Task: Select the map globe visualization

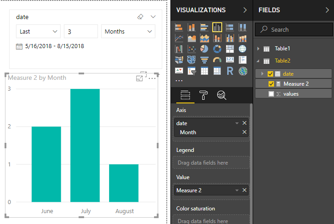Action: tap(242, 49)
